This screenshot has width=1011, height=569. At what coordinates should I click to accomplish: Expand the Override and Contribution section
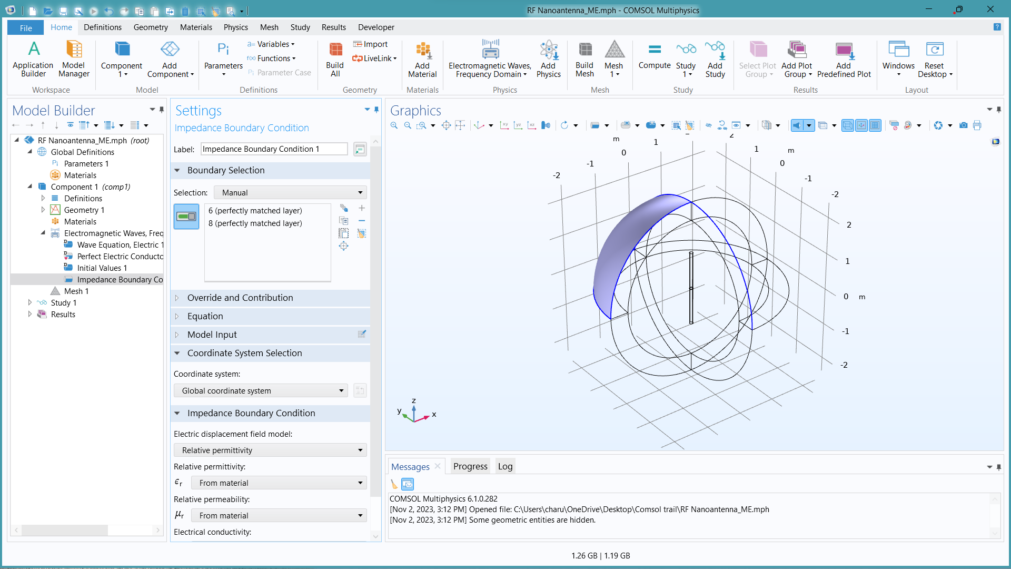point(240,298)
